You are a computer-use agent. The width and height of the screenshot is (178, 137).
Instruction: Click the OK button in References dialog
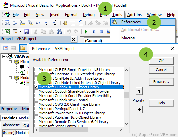(x=161, y=61)
